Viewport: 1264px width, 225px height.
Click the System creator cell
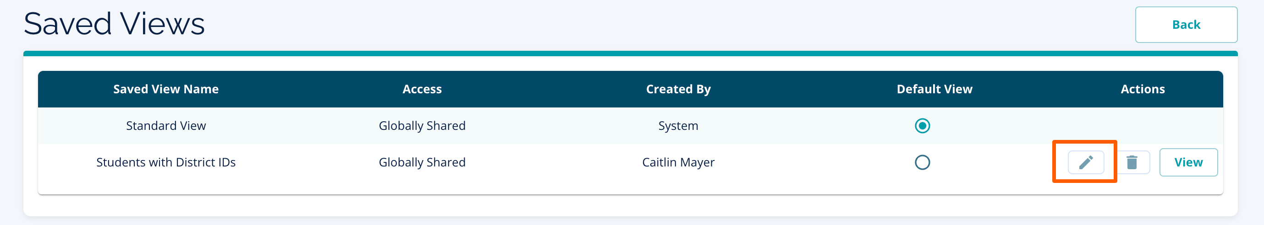(x=678, y=126)
